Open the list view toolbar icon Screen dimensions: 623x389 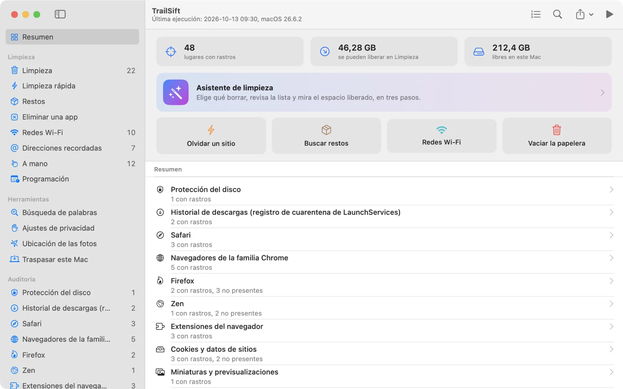pyautogui.click(x=535, y=14)
